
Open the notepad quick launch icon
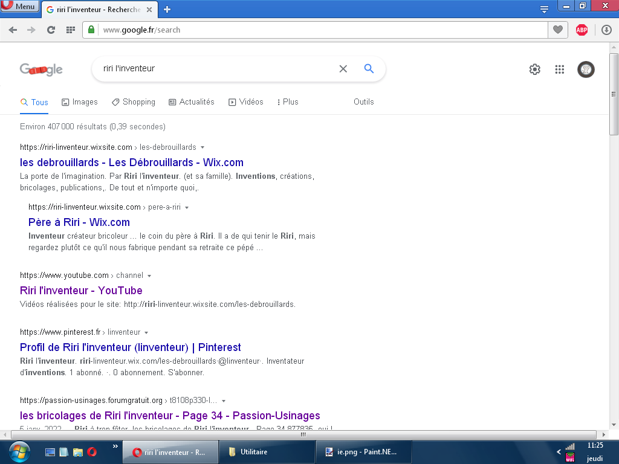63,452
